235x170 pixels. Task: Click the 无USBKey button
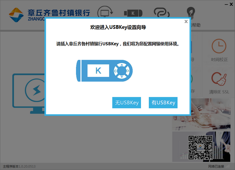click(x=127, y=102)
